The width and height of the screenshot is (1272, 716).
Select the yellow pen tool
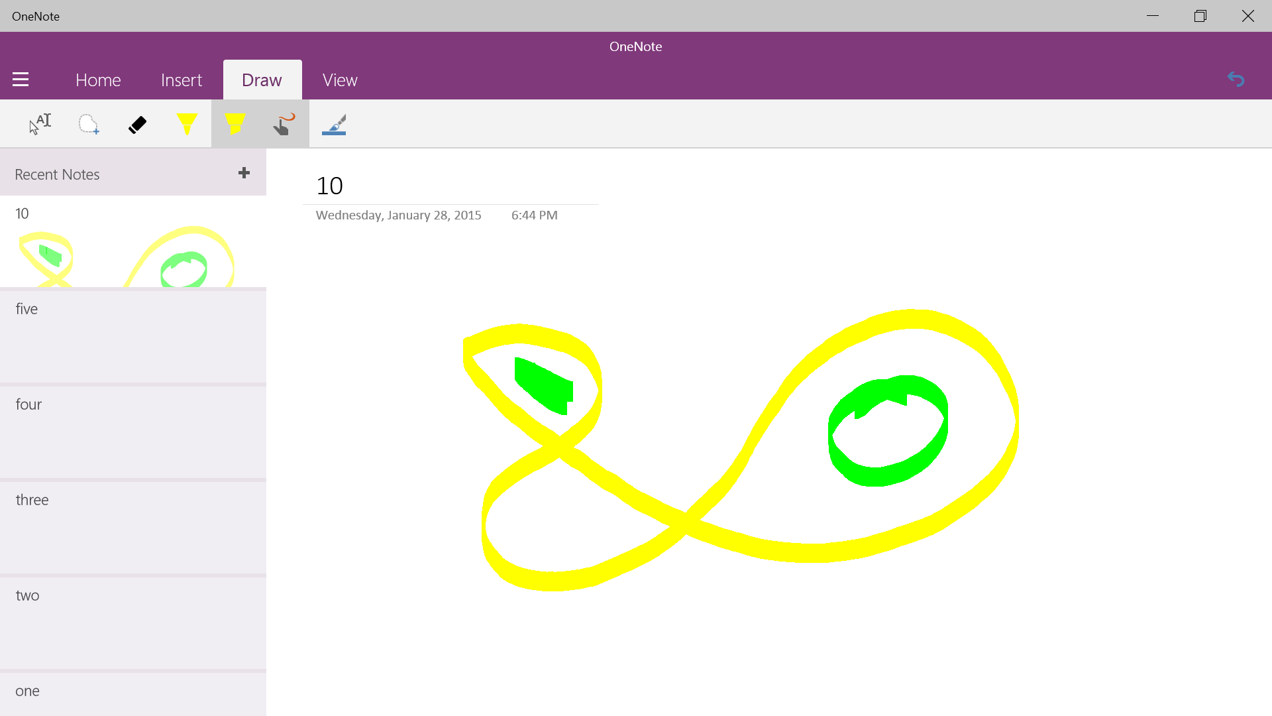click(x=187, y=124)
